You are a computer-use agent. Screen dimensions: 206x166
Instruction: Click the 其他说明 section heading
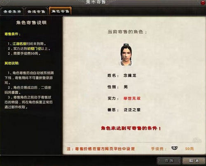point(12,63)
